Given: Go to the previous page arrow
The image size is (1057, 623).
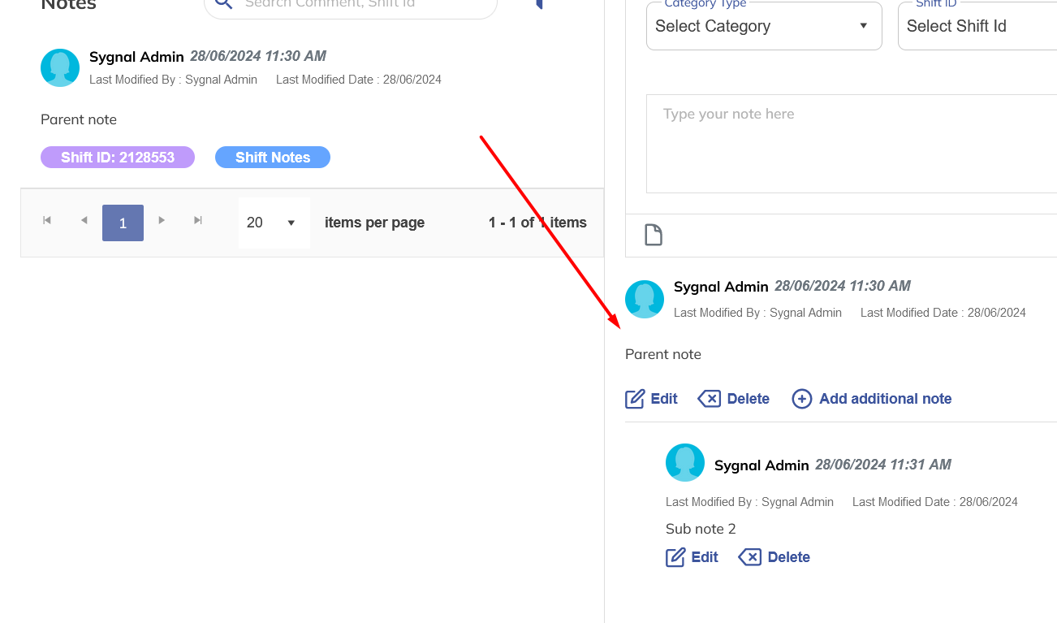Looking at the screenshot, I should (x=84, y=221).
